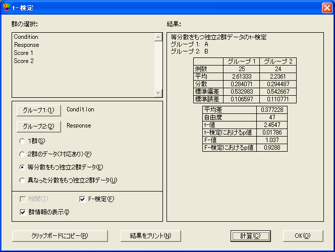
Task: Select Response in the group list
Action: tap(27, 45)
